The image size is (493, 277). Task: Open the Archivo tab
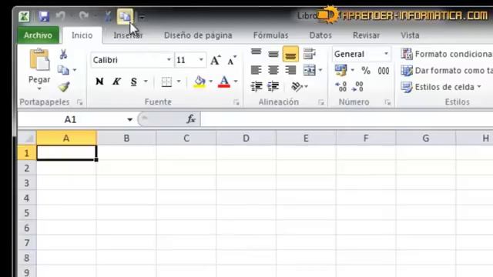(38, 35)
